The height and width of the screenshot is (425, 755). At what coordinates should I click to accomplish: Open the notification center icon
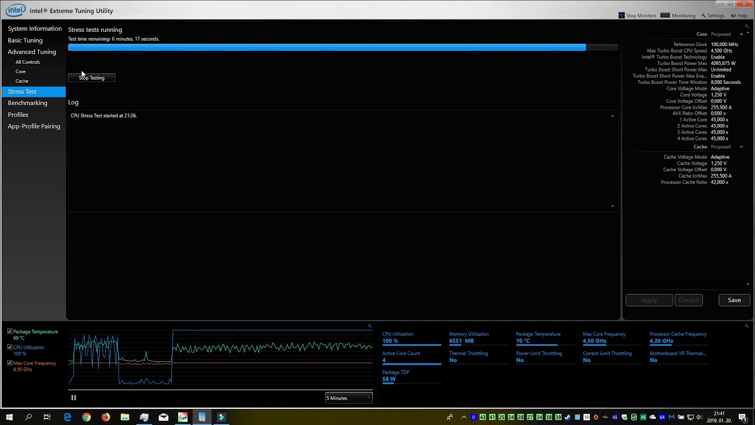[x=743, y=417]
